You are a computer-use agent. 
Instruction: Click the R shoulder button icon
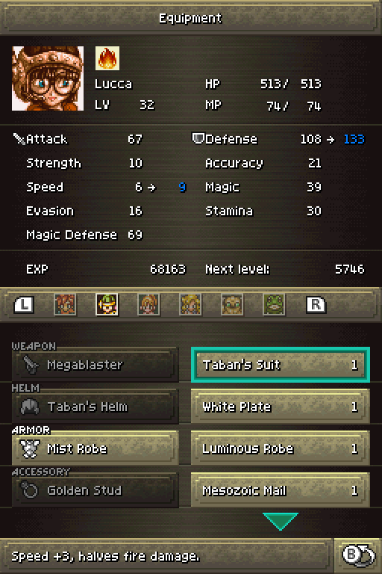click(316, 305)
